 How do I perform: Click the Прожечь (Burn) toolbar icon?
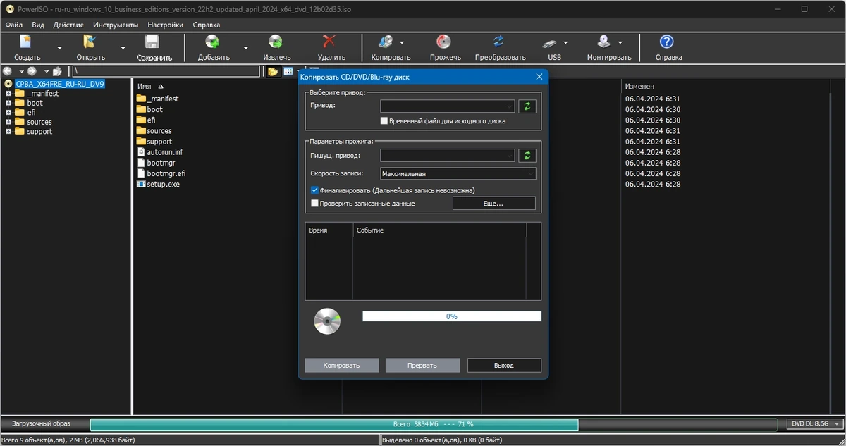(444, 42)
